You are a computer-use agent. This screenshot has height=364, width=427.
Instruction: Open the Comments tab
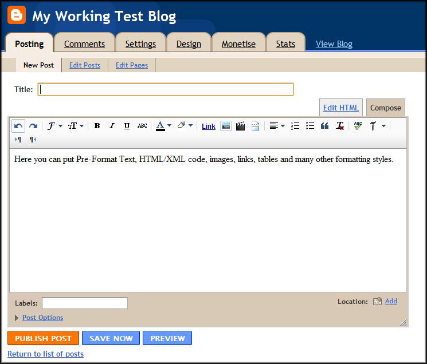(x=84, y=43)
